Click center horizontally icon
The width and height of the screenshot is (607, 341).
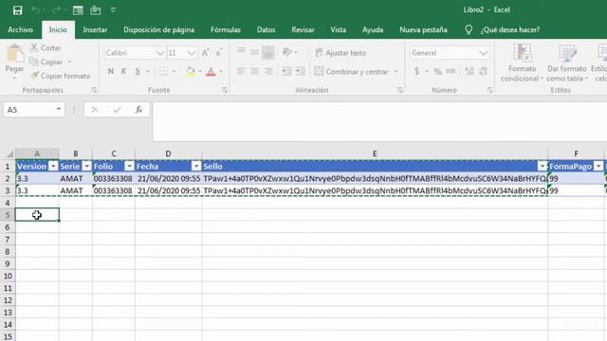[254, 71]
